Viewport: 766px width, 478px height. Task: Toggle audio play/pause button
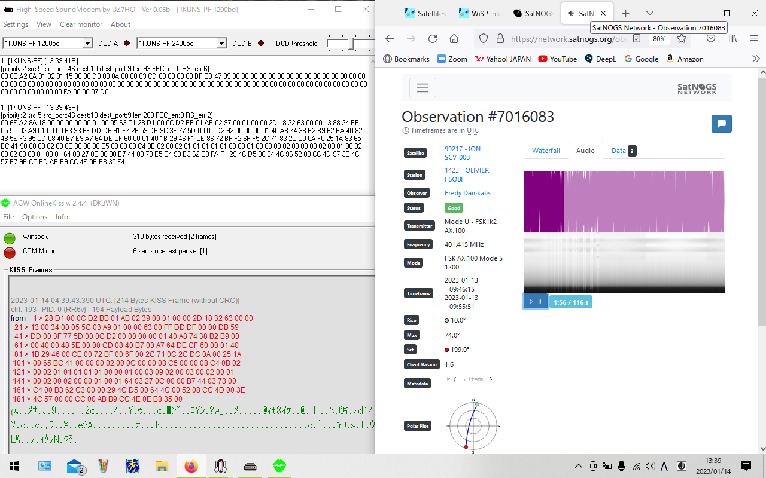(535, 302)
